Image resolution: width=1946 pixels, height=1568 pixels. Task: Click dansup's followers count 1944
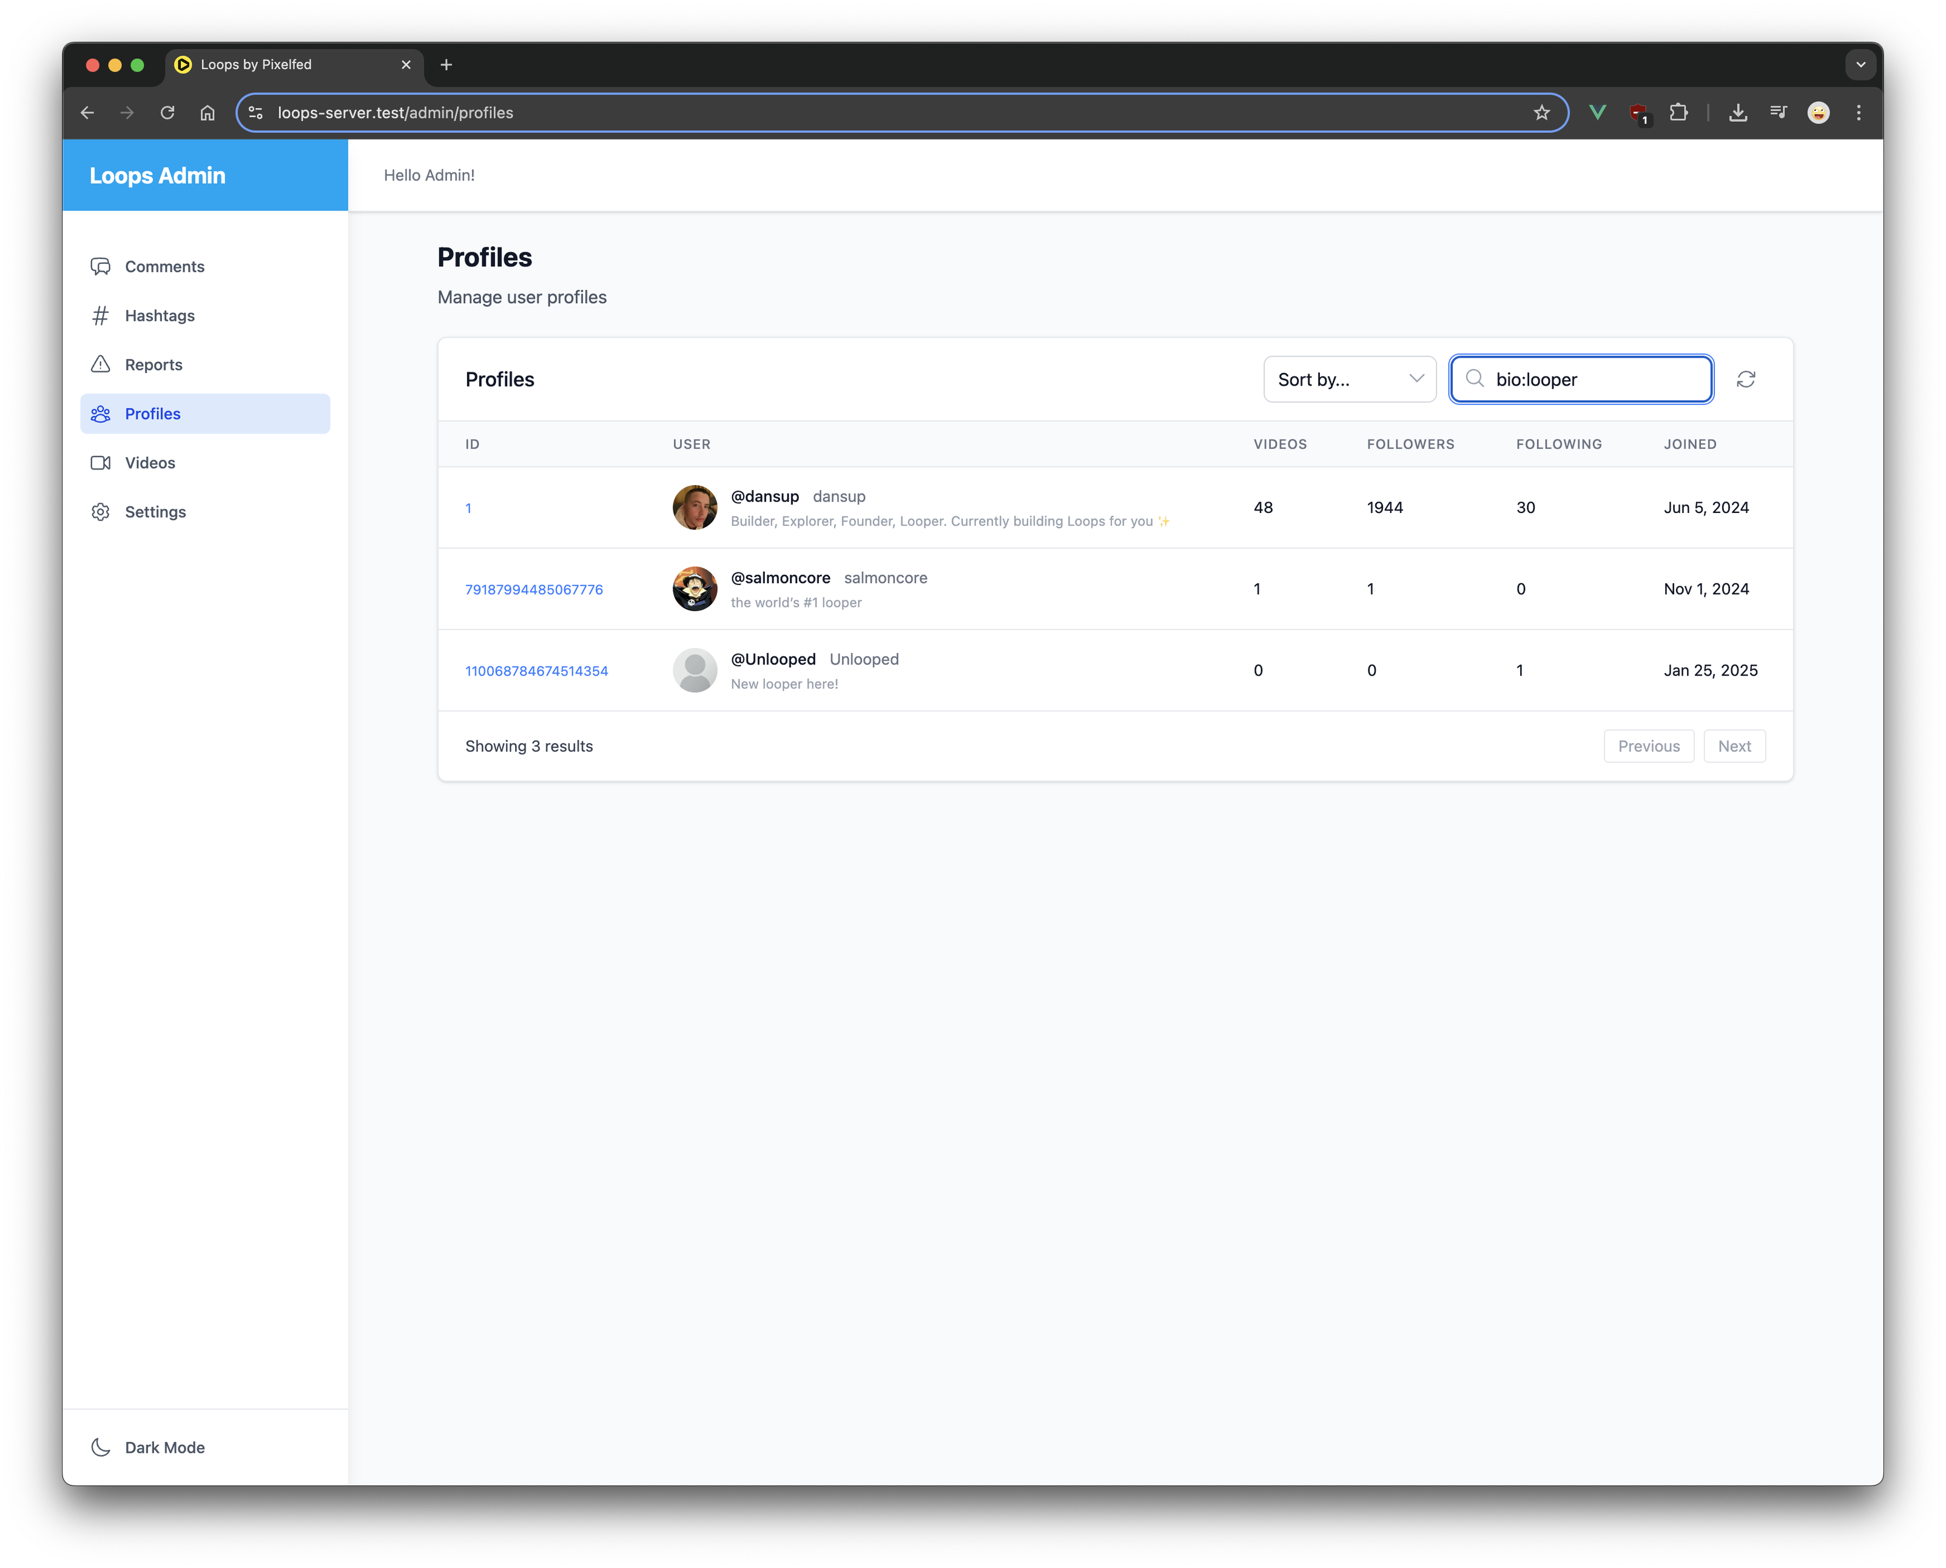[1384, 508]
